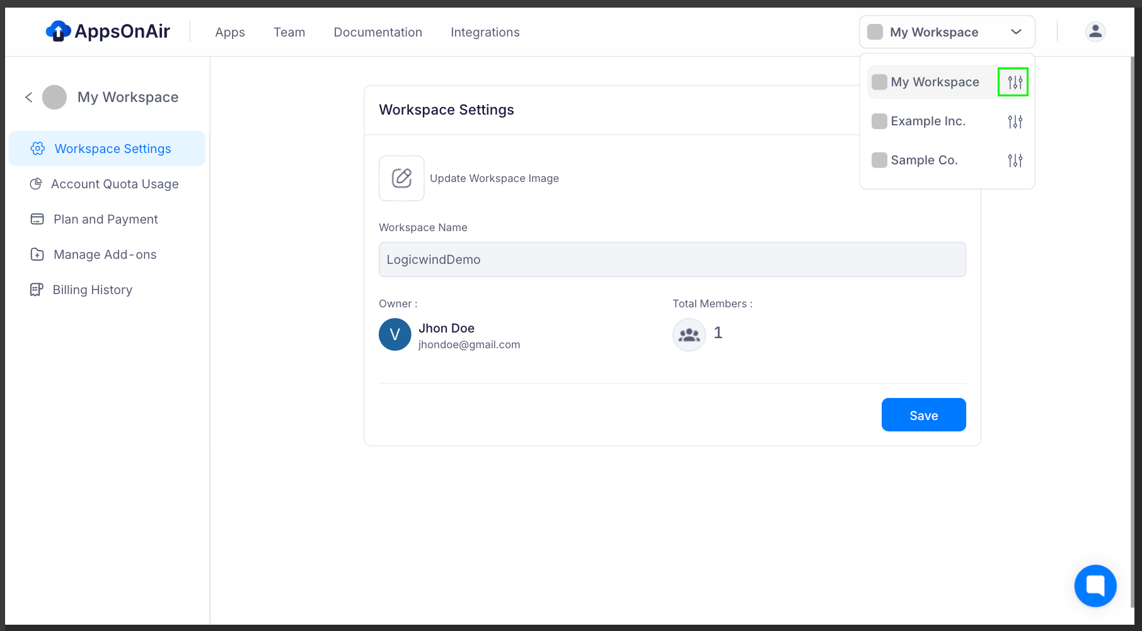Open settings for My Workspace in dropdown
The image size is (1142, 631).
[x=1014, y=82]
